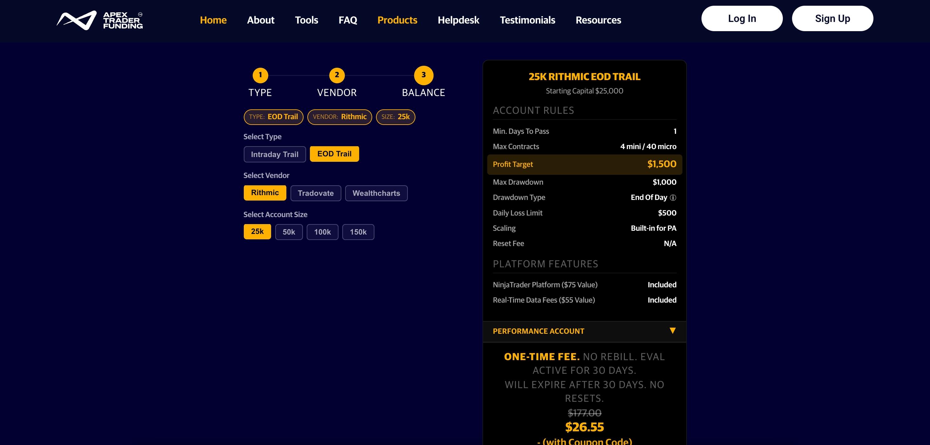Click the Log In button

(742, 18)
